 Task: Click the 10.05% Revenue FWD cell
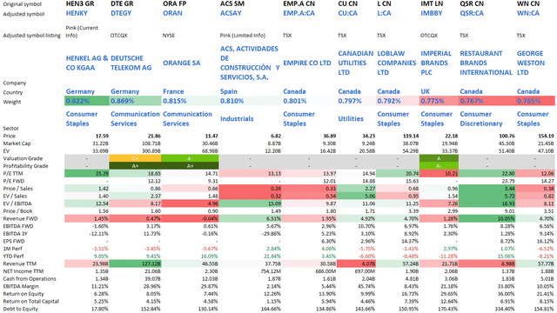487,218
